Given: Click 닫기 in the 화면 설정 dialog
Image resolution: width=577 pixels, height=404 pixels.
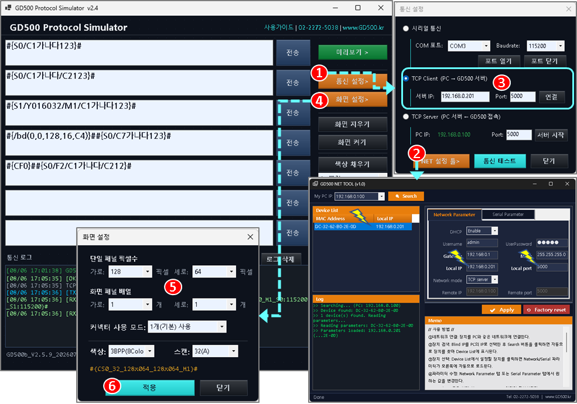Looking at the screenshot, I should [223, 388].
